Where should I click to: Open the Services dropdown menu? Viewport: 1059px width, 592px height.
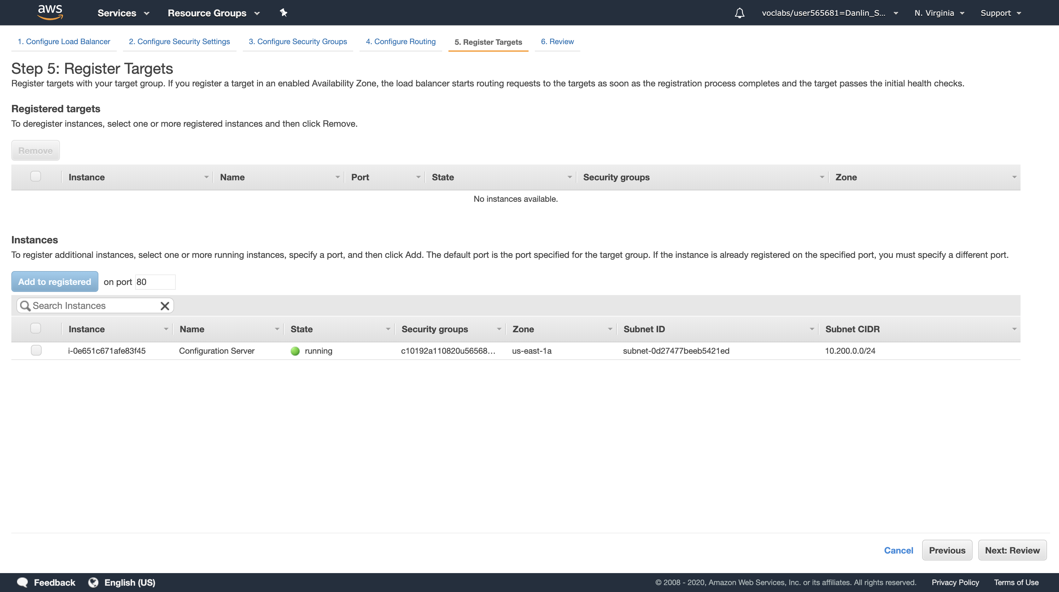coord(123,13)
